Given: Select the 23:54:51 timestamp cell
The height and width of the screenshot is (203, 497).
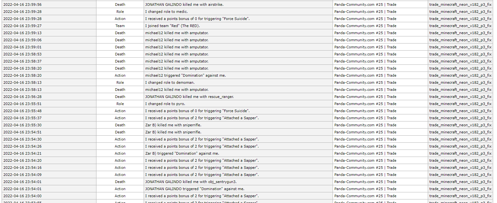Looking at the screenshot, I should (x=22, y=132).
